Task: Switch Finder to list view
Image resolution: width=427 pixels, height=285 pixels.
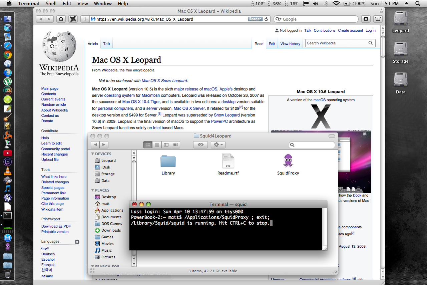Action: (x=157, y=145)
